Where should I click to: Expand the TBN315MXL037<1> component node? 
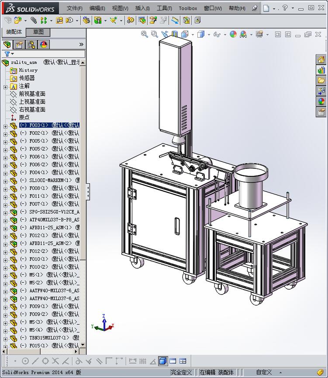[x=6, y=339]
